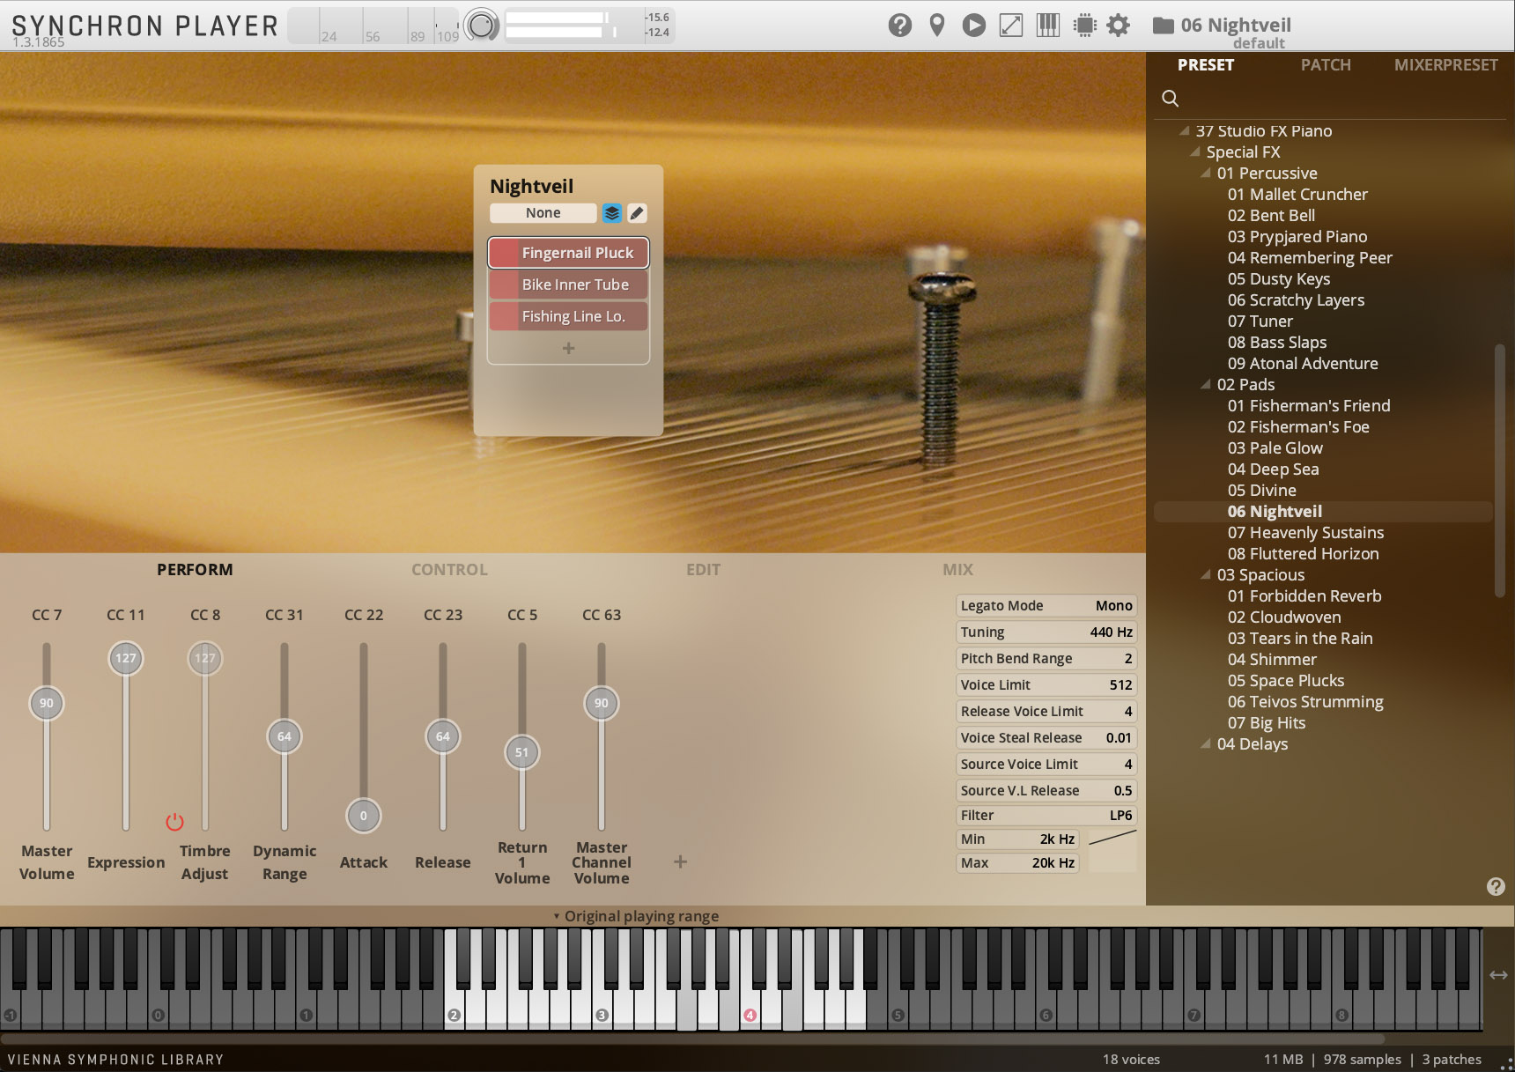Switch to the CONTROL tab
The image size is (1515, 1072).
click(x=449, y=569)
